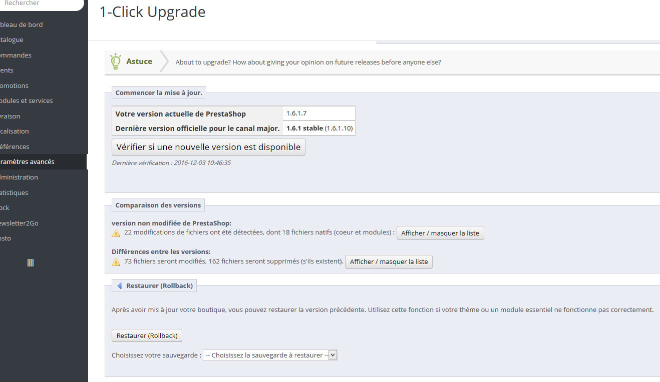Image resolution: width=660 pixels, height=382 pixels.
Task: Select Localisation in the sidebar
Action: (x=15, y=131)
